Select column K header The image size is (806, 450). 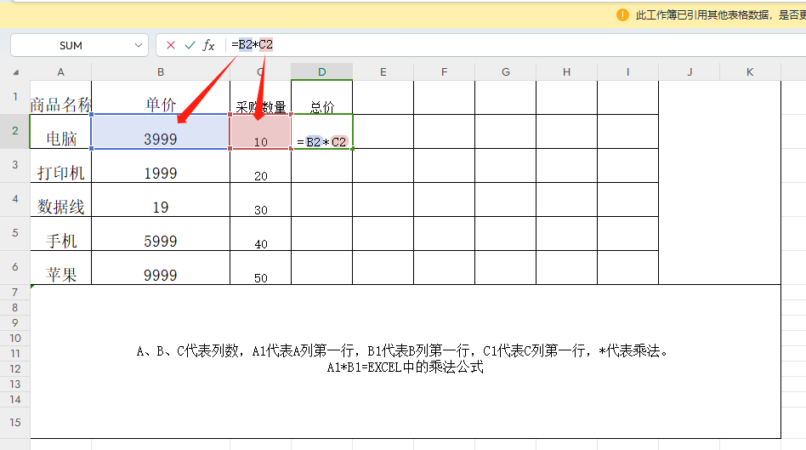pos(750,72)
